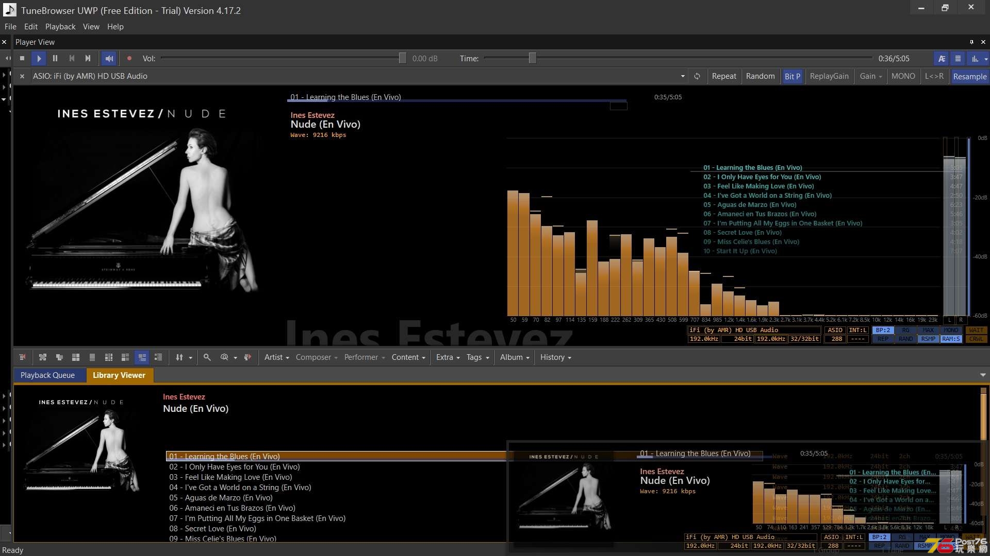Toggle Repeat mode
This screenshot has height=556, width=990.
point(724,76)
